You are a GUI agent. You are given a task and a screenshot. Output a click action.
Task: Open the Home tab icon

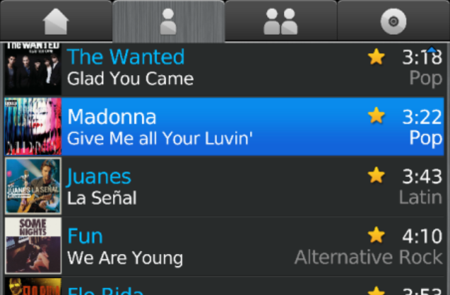coord(56,21)
